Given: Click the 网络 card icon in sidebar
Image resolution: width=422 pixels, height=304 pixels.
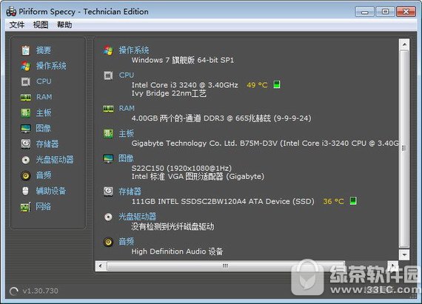Looking at the screenshot, I should pyautogui.click(x=26, y=206).
